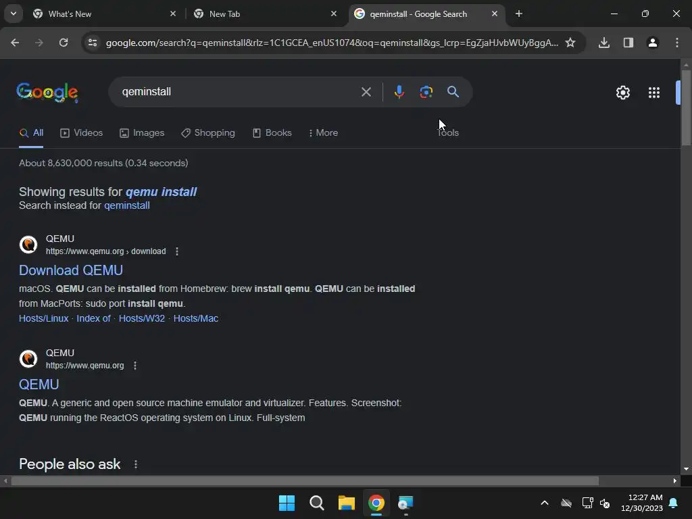The width and height of the screenshot is (692, 519).
Task: Search instead for qeminstall link
Action: tap(127, 205)
